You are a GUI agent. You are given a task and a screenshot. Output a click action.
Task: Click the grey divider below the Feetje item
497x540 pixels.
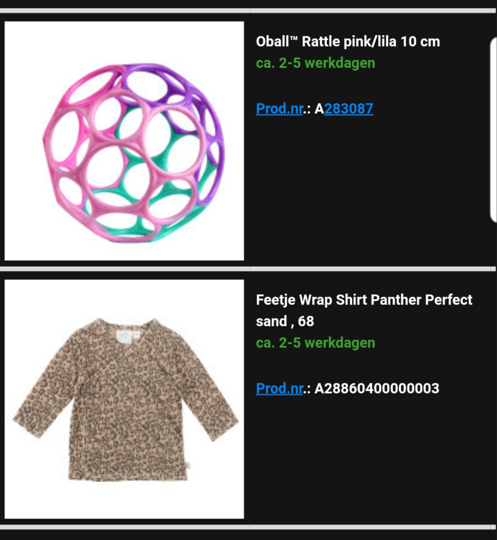248,527
